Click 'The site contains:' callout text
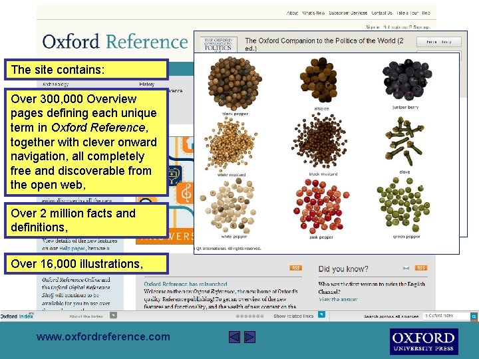This screenshot has width=479, height=359. (x=58, y=70)
